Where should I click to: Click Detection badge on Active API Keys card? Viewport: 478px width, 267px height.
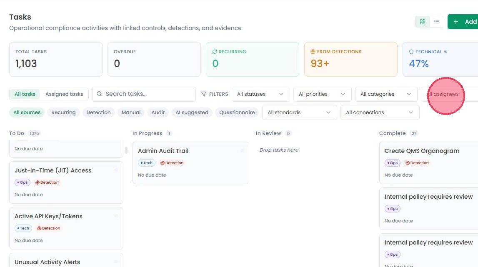(x=48, y=228)
